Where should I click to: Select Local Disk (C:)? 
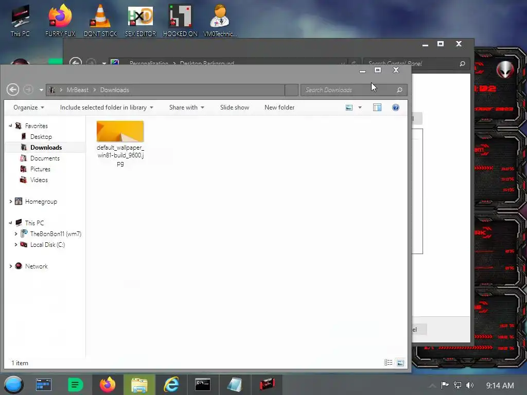click(47, 244)
